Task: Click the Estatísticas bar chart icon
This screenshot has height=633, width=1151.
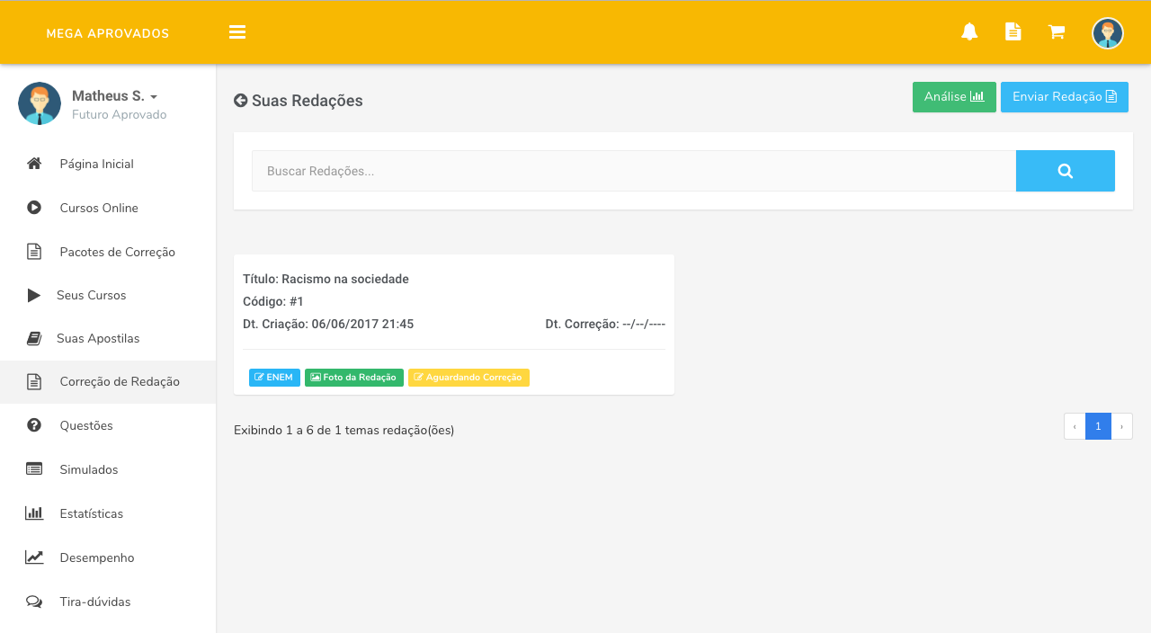Action: (x=34, y=513)
